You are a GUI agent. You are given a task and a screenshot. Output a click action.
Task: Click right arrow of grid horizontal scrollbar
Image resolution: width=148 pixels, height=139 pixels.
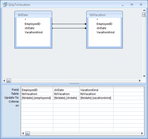pos(142,133)
